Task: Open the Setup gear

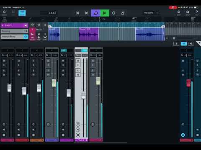Action: click(188, 12)
